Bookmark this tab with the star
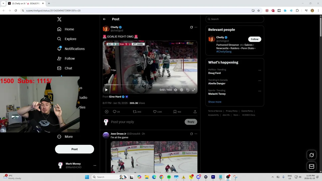The image size is (322, 181). point(259,11)
